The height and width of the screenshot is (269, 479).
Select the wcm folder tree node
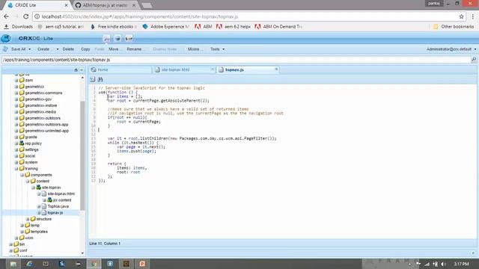click(29, 238)
